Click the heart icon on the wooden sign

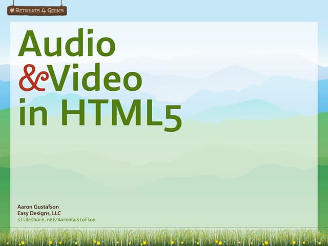point(12,10)
